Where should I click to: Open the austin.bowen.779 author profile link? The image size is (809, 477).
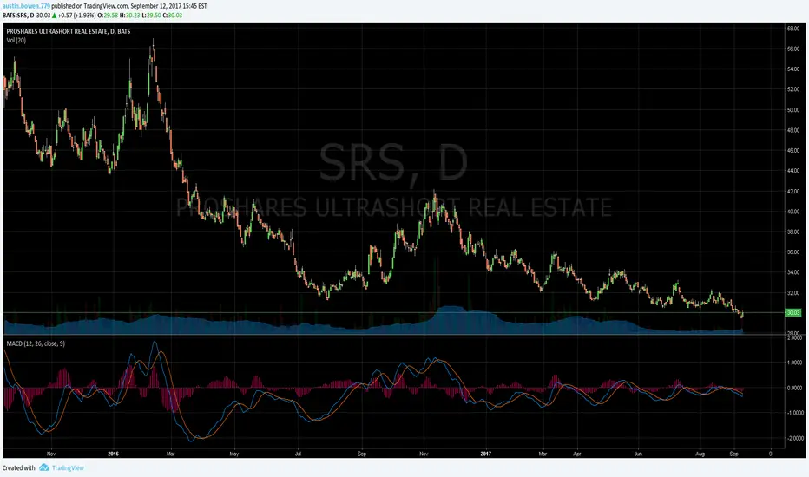26,6
